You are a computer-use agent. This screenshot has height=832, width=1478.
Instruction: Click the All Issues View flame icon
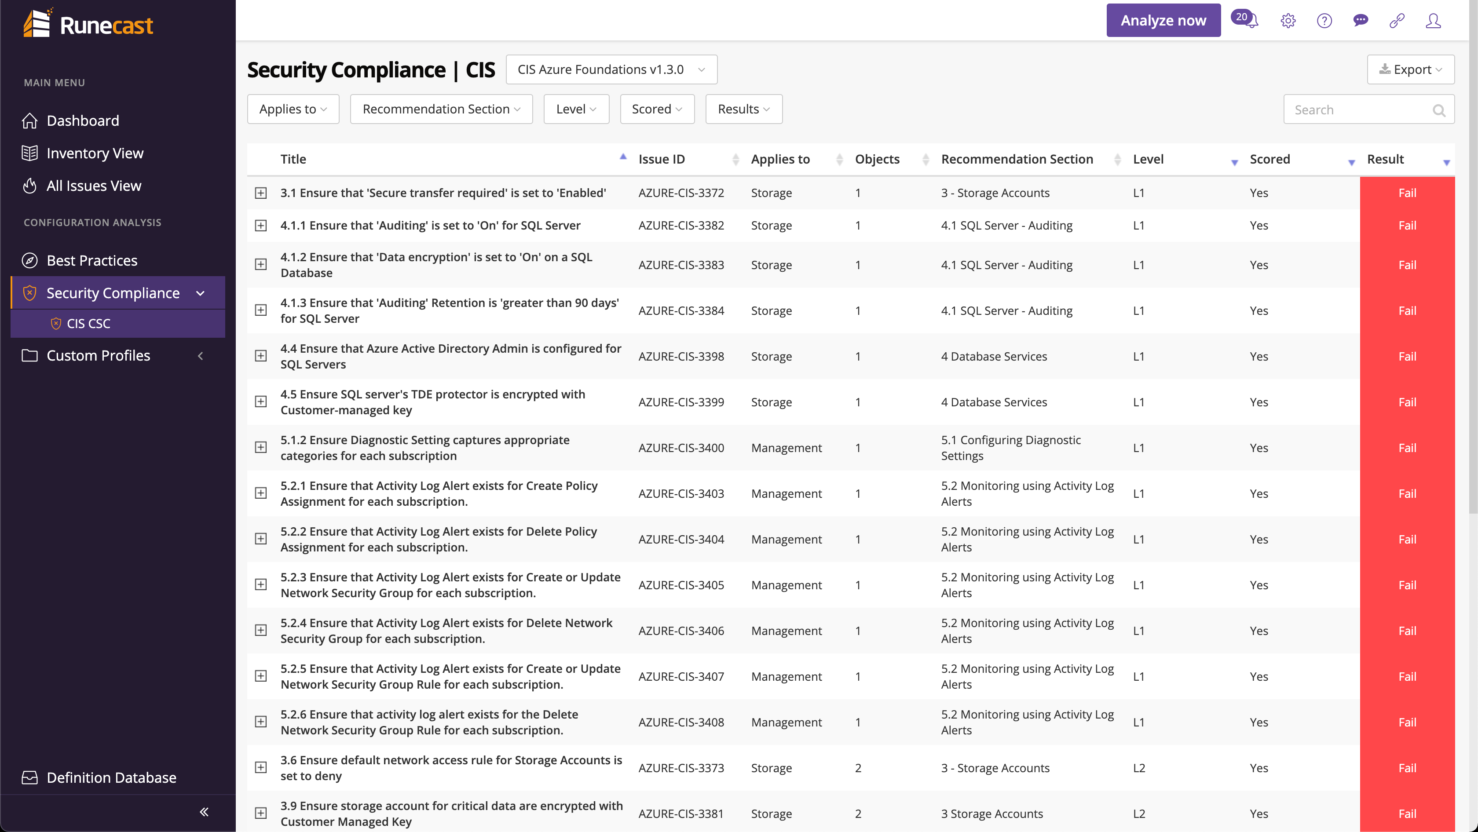(x=30, y=186)
